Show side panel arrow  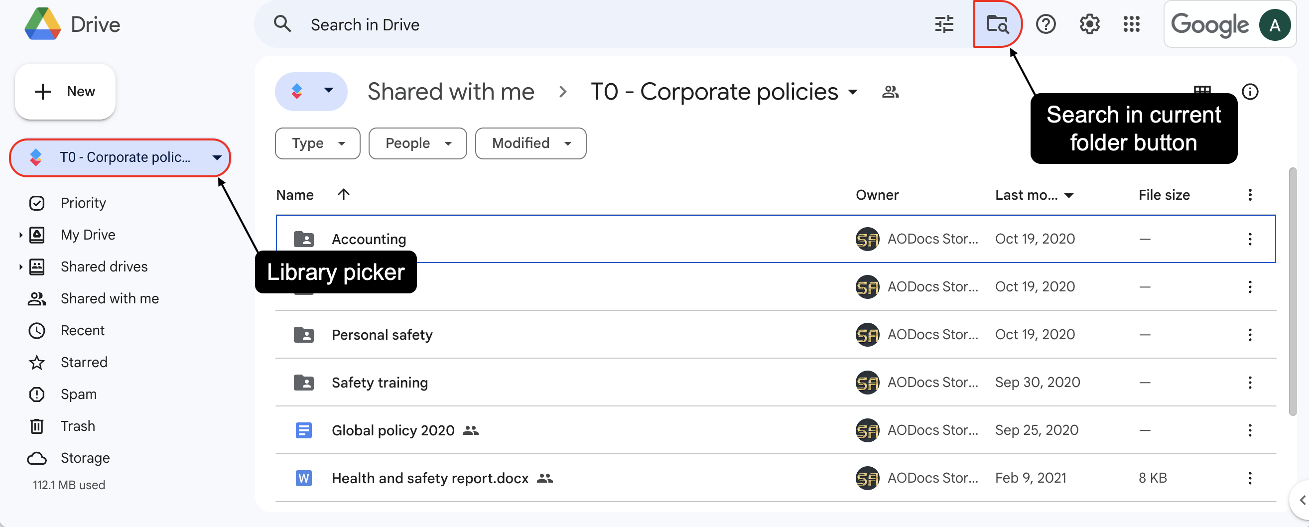pos(1302,500)
